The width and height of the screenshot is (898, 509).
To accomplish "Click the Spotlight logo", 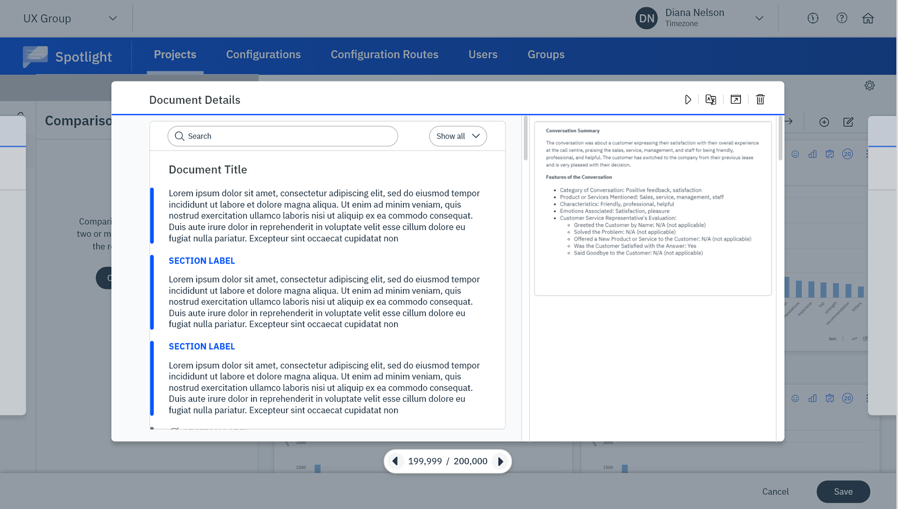I will coord(67,57).
